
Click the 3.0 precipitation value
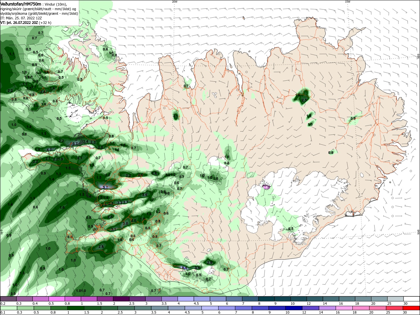(125, 223)
